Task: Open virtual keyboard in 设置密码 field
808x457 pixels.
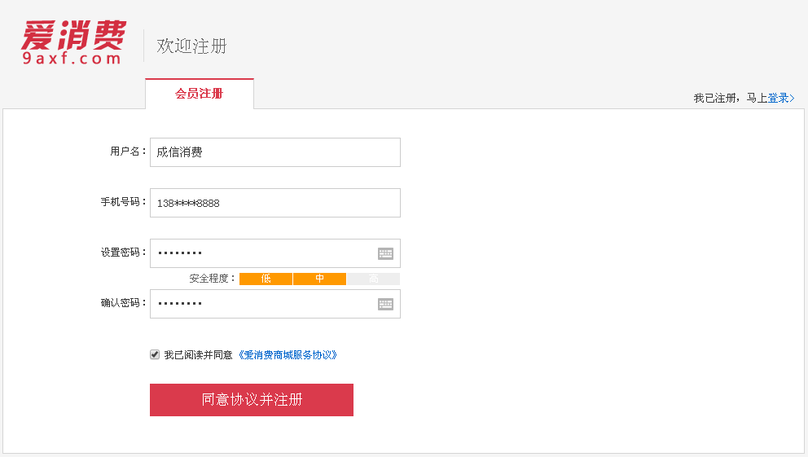Action: point(385,253)
